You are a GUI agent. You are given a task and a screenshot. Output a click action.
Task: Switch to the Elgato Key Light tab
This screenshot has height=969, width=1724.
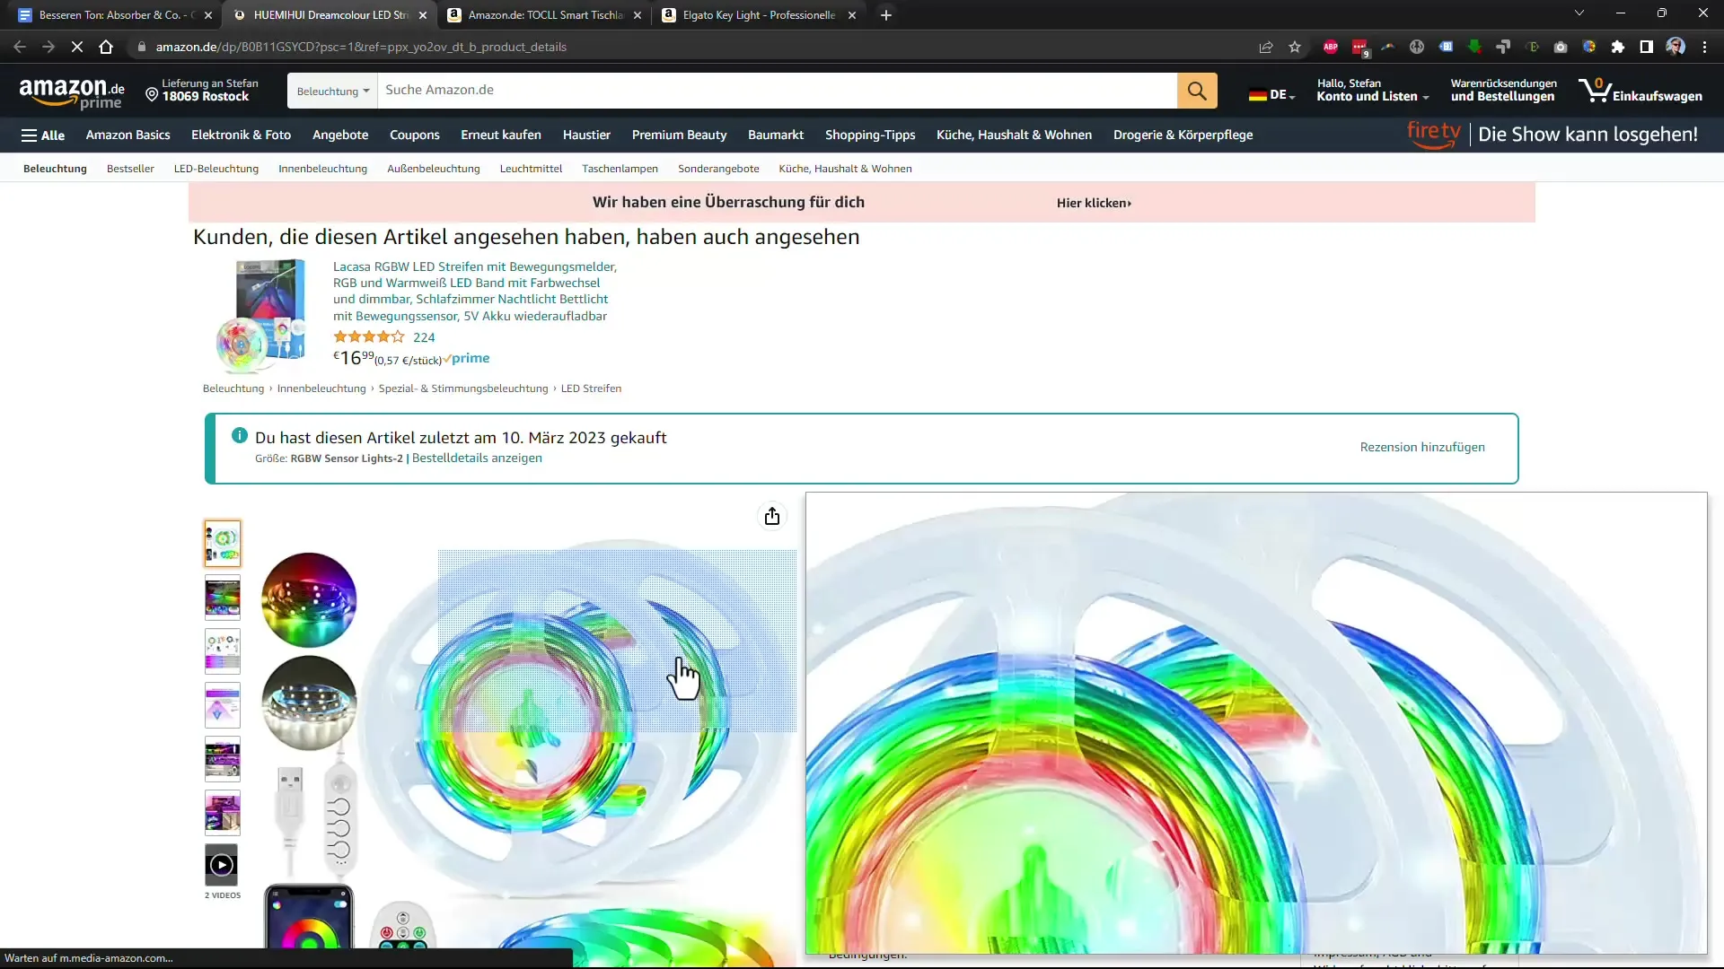click(759, 15)
